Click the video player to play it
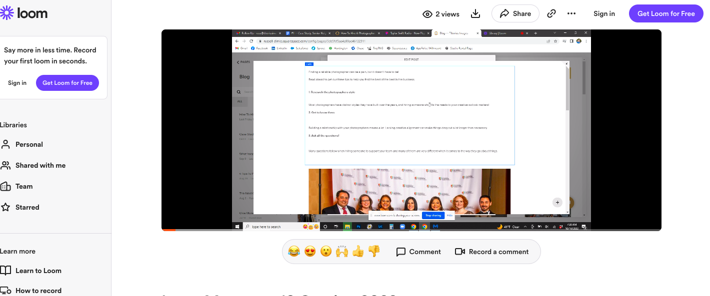Screen dimensions: 710x296 click(x=411, y=130)
